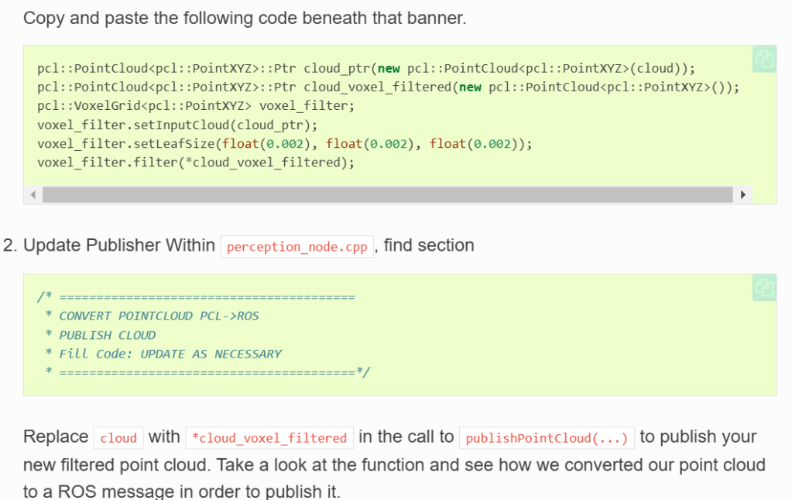Click the 'Fill Code: UPDATE AS NECESSARY' comment

170,354
